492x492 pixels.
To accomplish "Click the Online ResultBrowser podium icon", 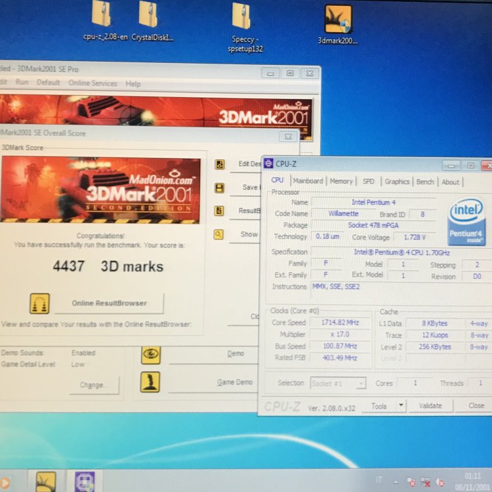I will coord(39,304).
